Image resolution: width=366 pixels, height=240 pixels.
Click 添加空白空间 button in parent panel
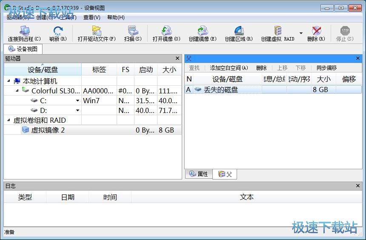pyautogui.click(x=229, y=68)
